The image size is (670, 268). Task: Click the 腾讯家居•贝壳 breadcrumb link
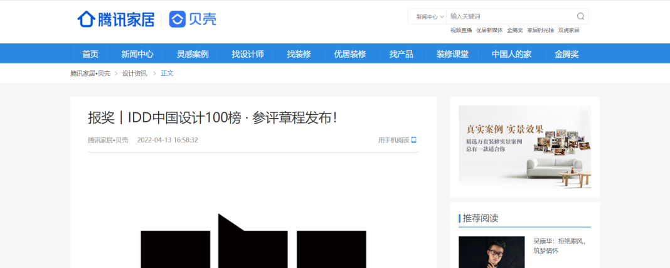[90, 73]
